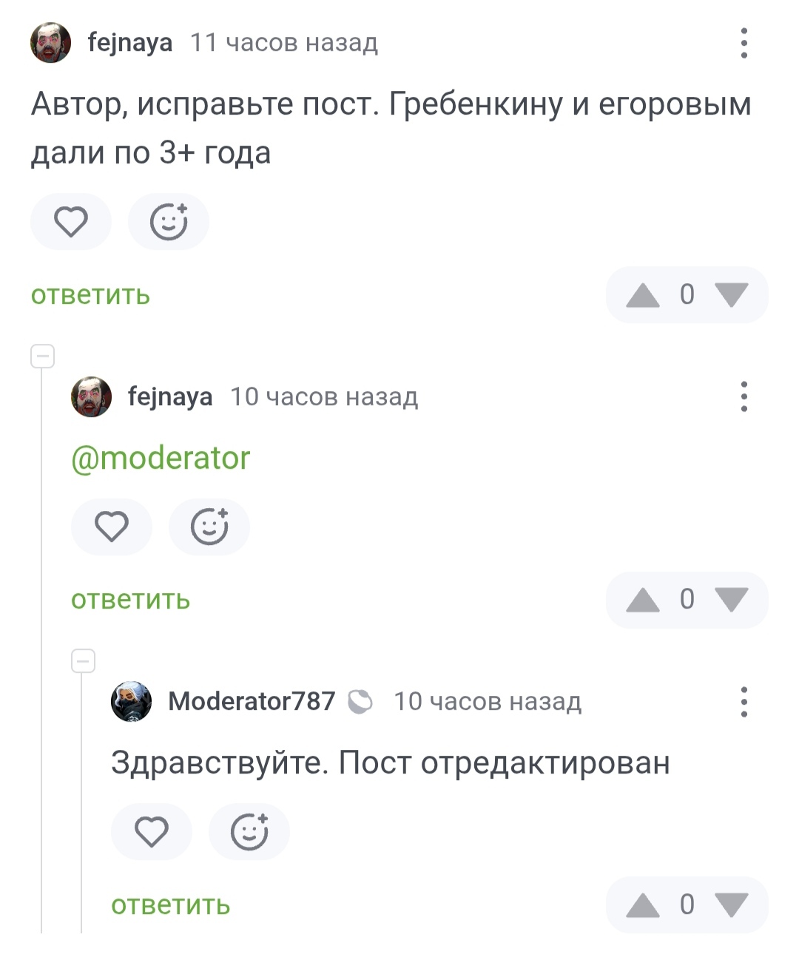
Task: Collapse the thread under fejnaya's first comment
Action: tap(42, 356)
